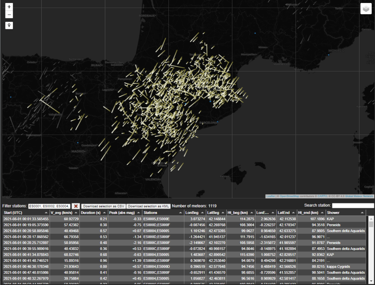Open the Global Meteor Network link
The height and width of the screenshot is (285, 375).
click(x=359, y=196)
